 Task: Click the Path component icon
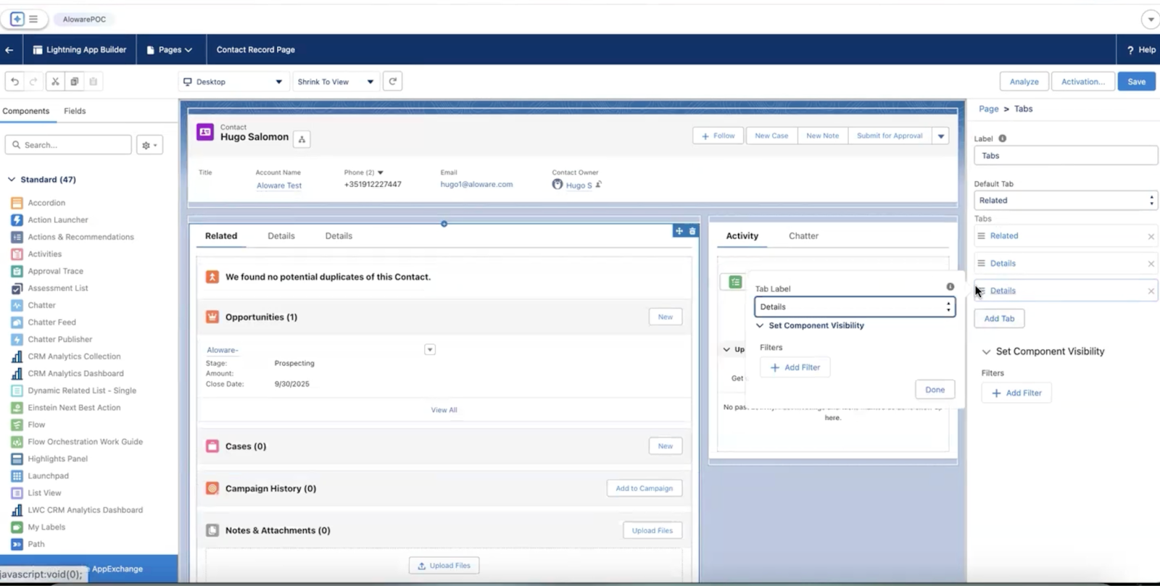[x=17, y=544]
